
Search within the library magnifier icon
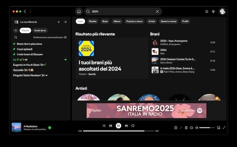(x=16, y=37)
